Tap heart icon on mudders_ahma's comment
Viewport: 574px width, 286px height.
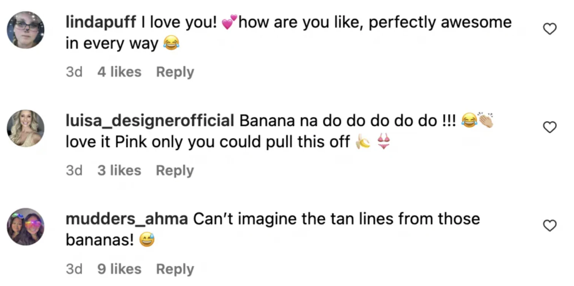tap(550, 226)
